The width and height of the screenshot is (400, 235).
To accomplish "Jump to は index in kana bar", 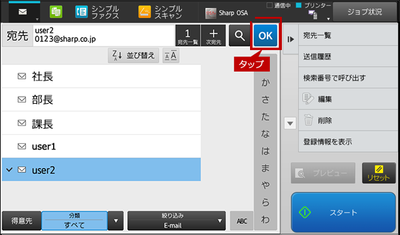I will (x=265, y=151).
